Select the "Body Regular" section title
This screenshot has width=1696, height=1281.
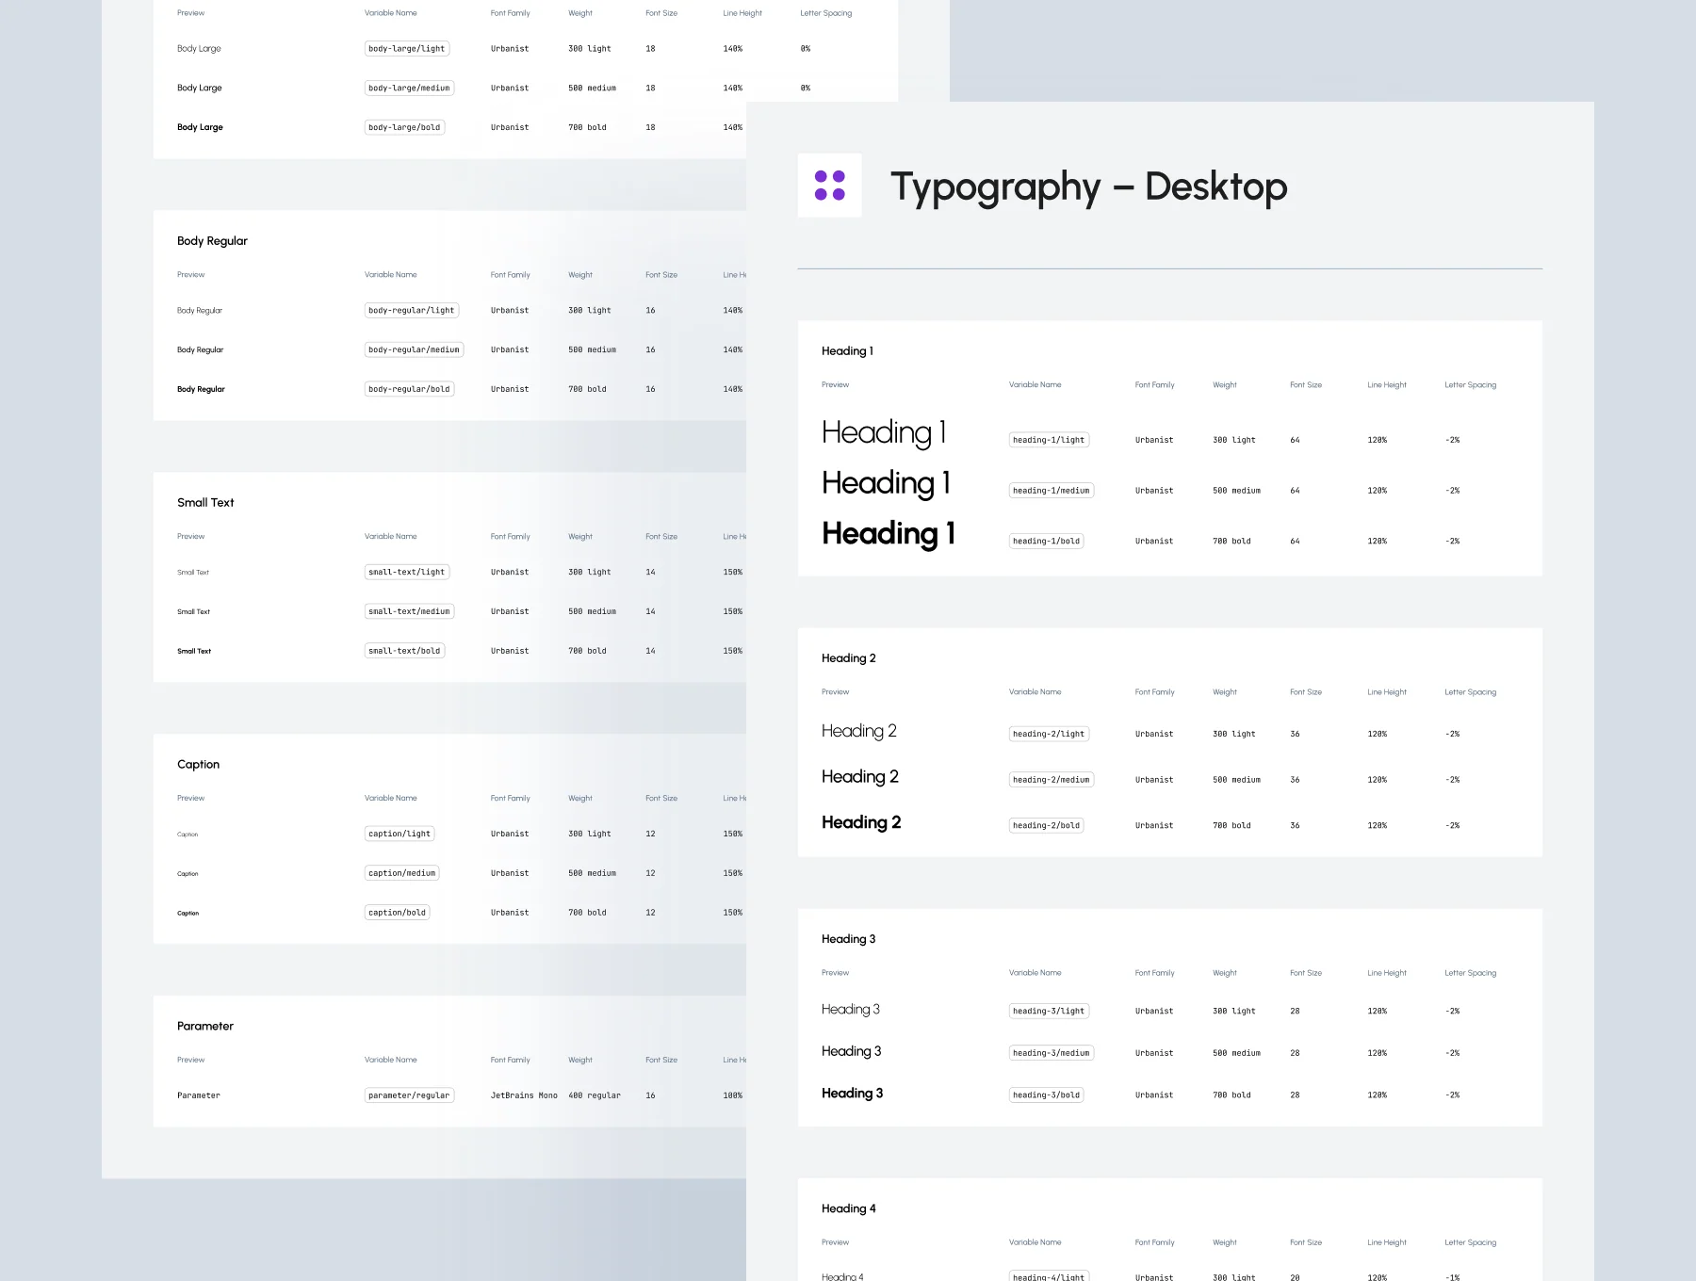[x=212, y=241]
